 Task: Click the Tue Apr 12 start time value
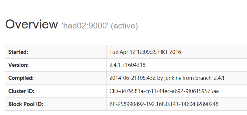click(x=145, y=52)
